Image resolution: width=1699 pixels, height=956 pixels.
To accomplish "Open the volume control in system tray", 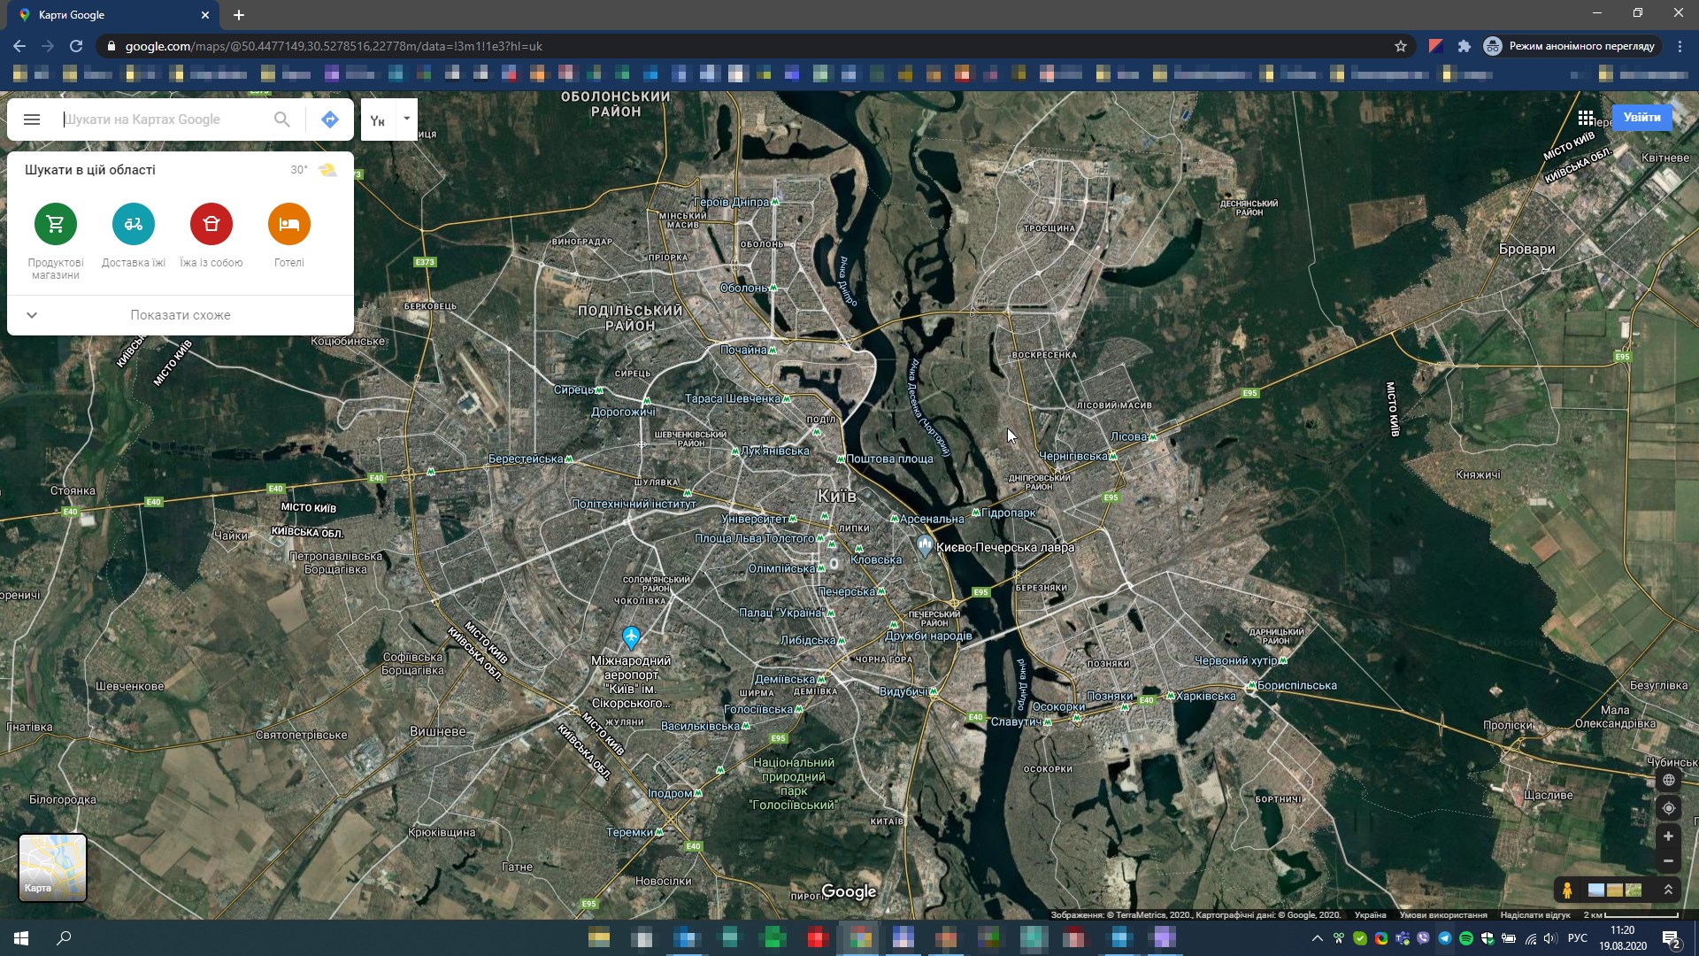I will (x=1550, y=938).
